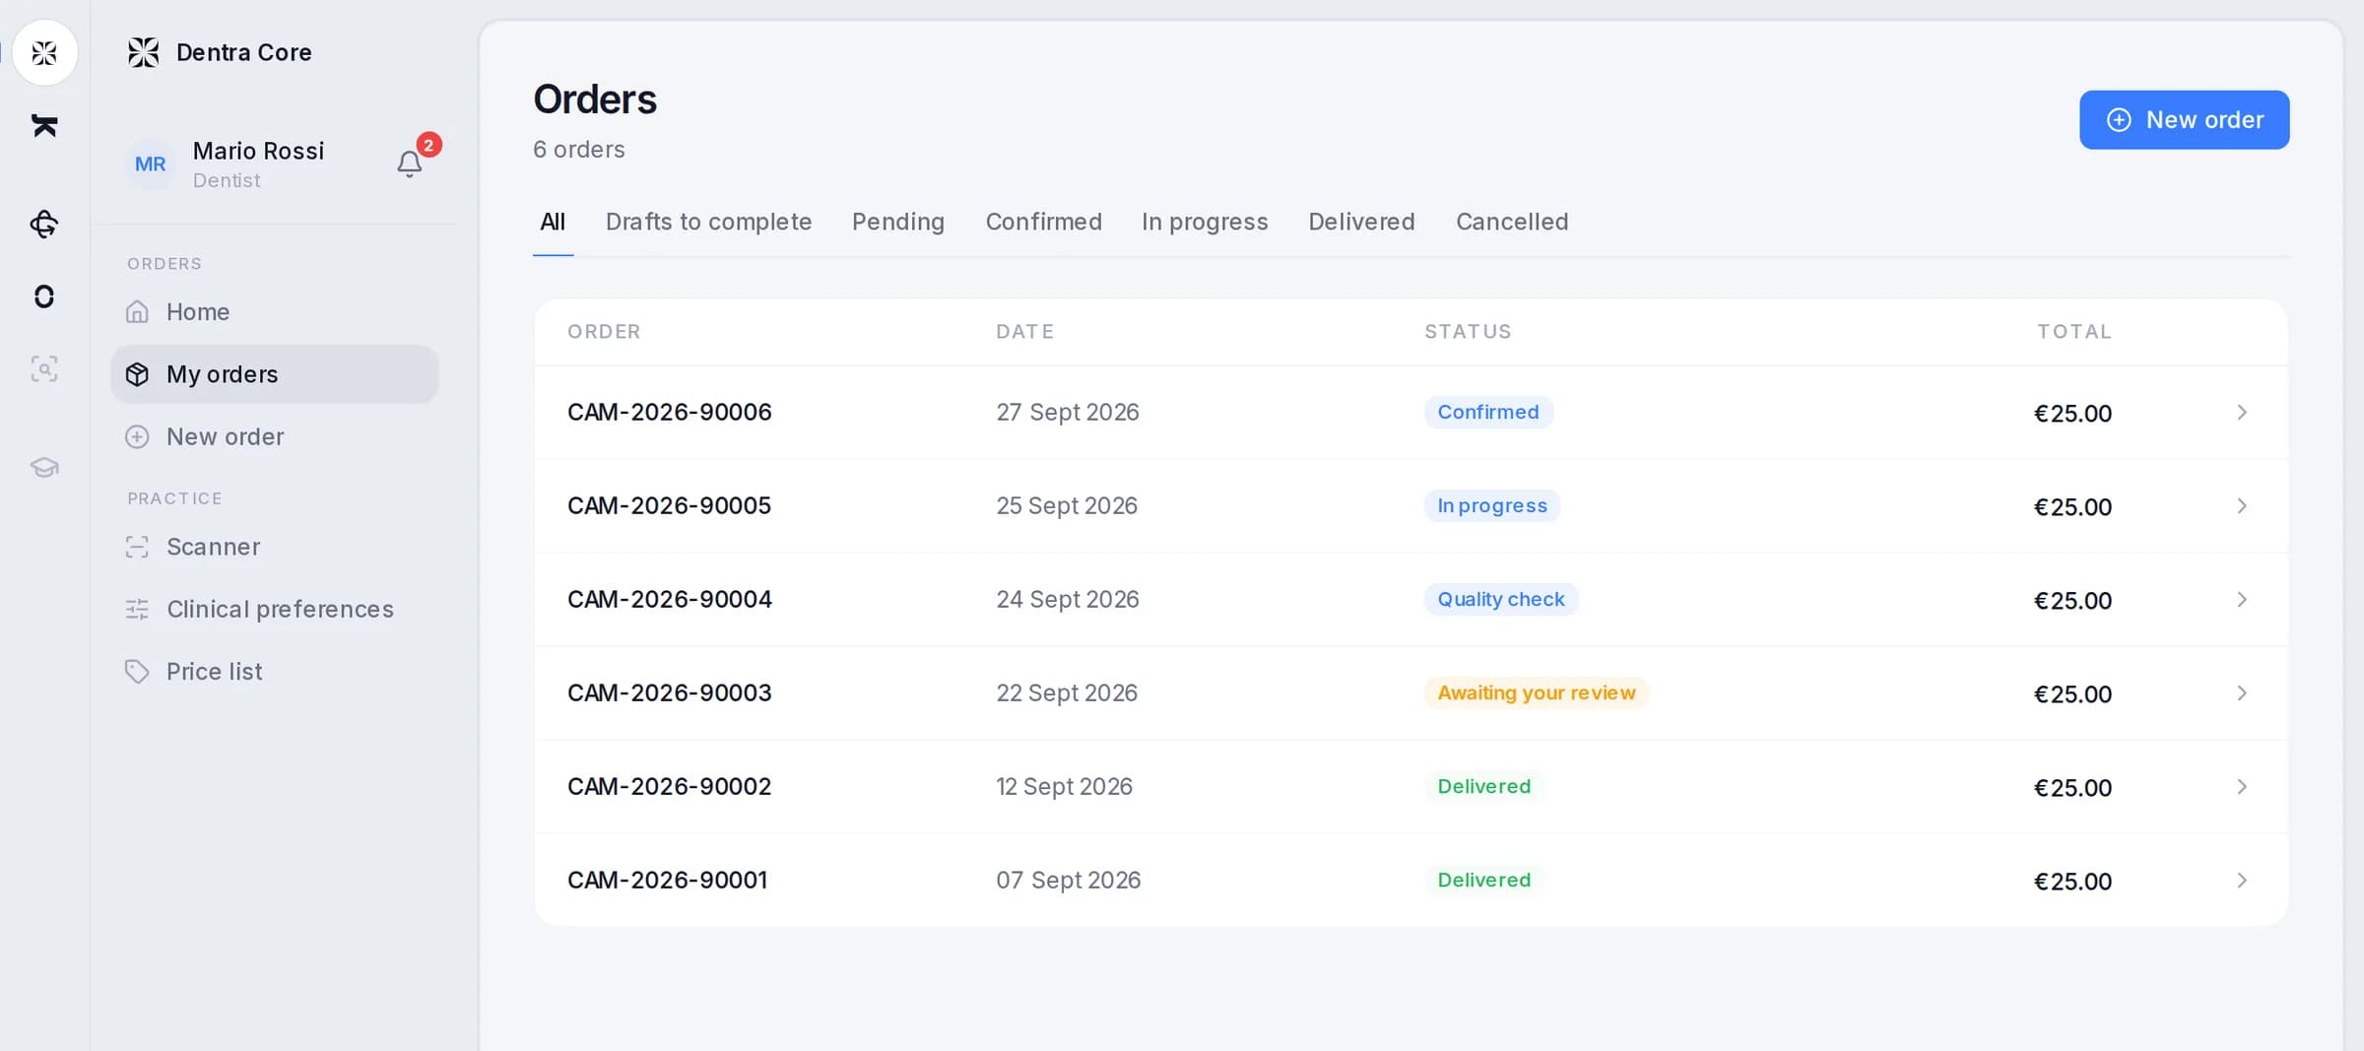Click the second app icon in left rail
2364x1051 pixels.
point(44,125)
